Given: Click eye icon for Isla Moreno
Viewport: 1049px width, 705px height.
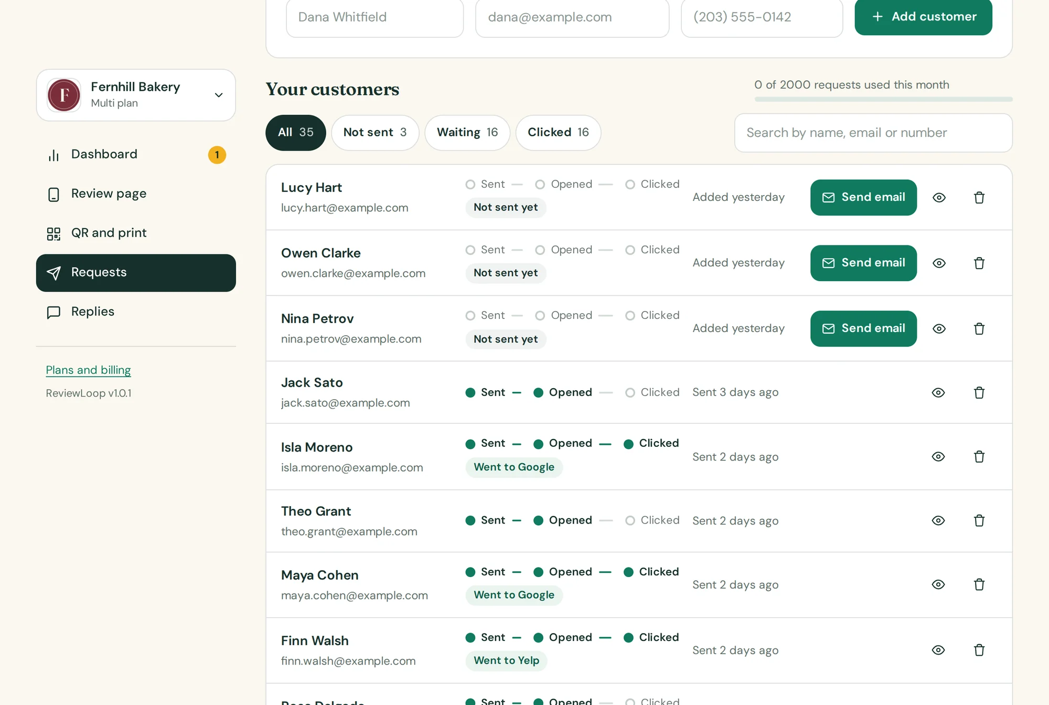Looking at the screenshot, I should pyautogui.click(x=938, y=457).
